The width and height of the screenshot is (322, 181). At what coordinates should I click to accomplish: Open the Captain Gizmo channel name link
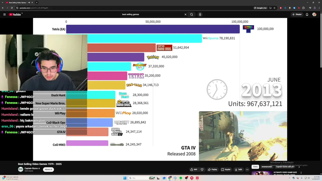click(x=31, y=168)
